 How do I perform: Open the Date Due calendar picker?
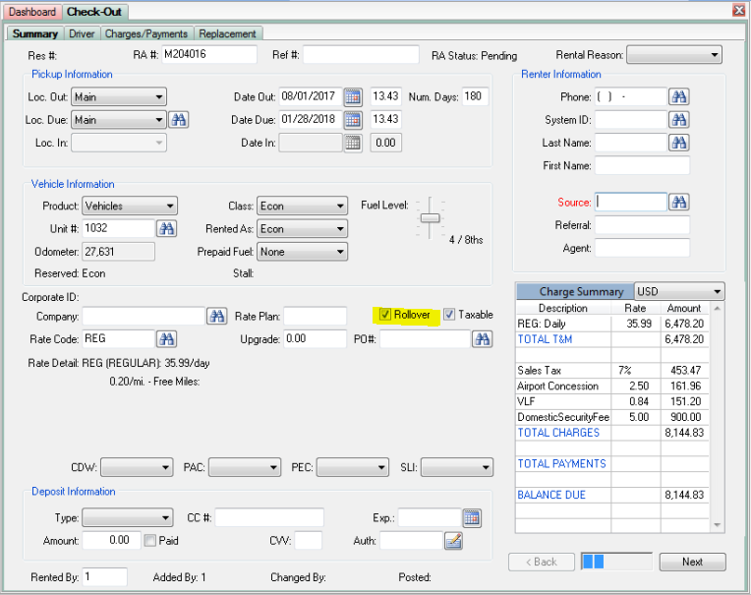(x=353, y=120)
